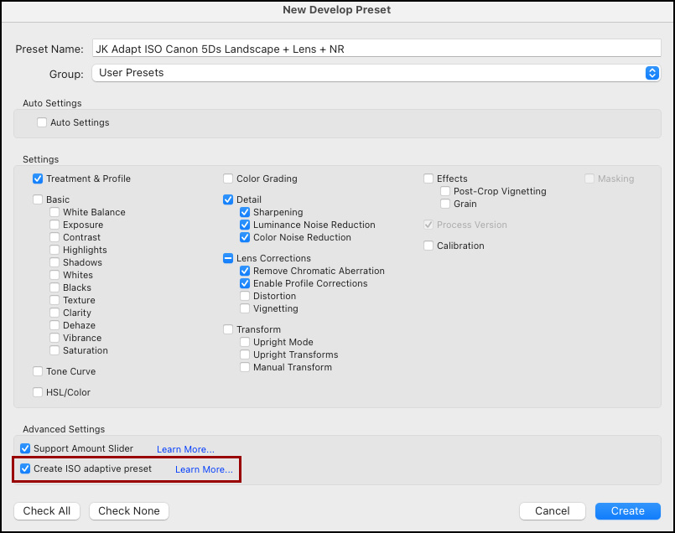
Task: Open Learn More link for ISO adaptive preset
Action: tap(204, 469)
